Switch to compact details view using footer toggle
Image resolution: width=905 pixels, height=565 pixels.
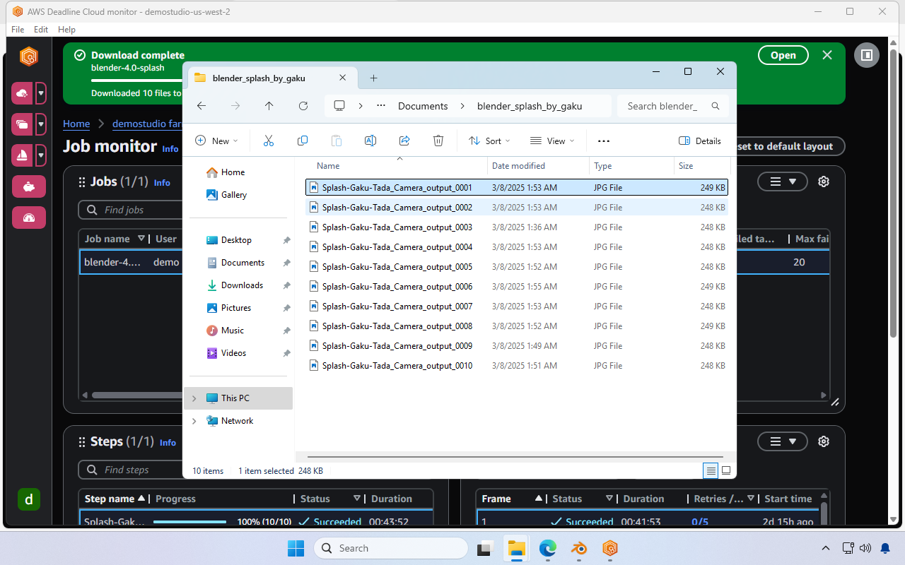(711, 470)
